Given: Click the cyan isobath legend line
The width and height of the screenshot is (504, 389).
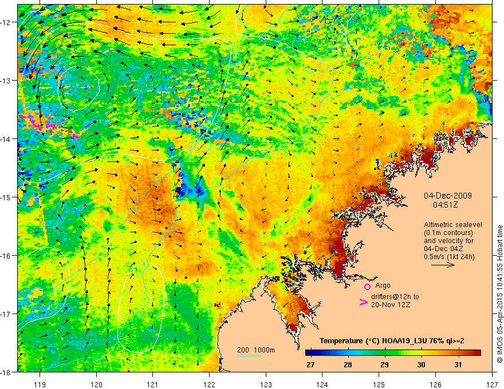Looking at the screenshot, I should (x=249, y=356).
